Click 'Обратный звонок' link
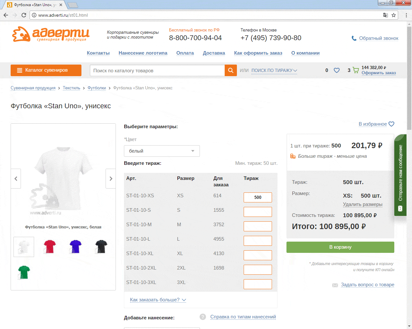Image resolution: width=412 pixels, height=329 pixels. [379, 38]
